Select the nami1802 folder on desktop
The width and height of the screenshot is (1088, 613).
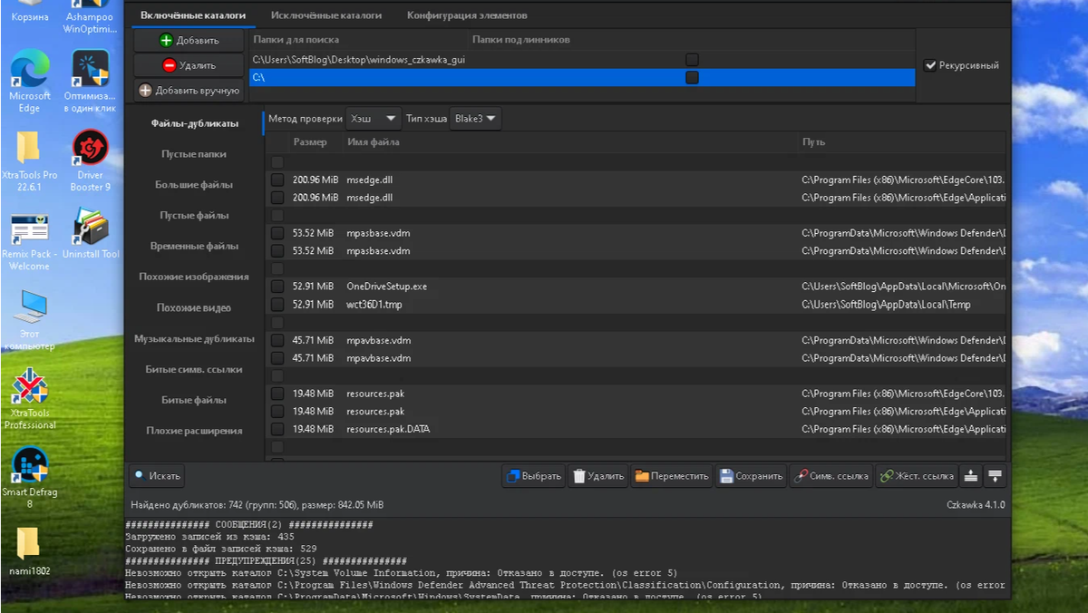(29, 551)
